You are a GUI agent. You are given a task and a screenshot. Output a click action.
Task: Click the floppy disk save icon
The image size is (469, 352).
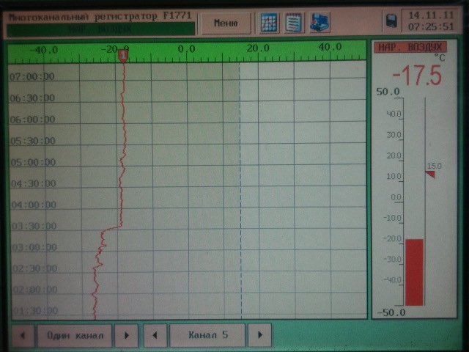[391, 21]
